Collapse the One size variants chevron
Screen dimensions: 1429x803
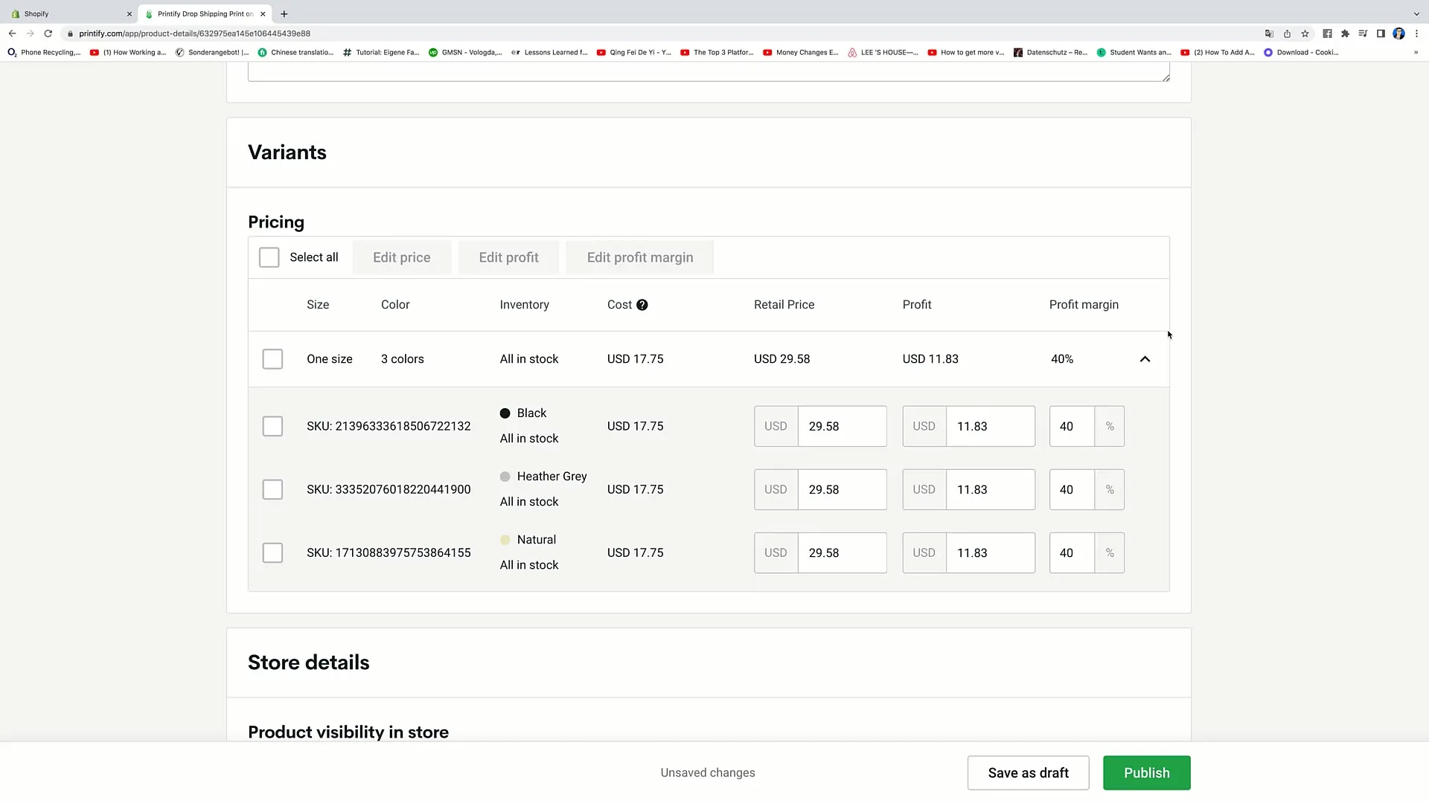pos(1145,359)
